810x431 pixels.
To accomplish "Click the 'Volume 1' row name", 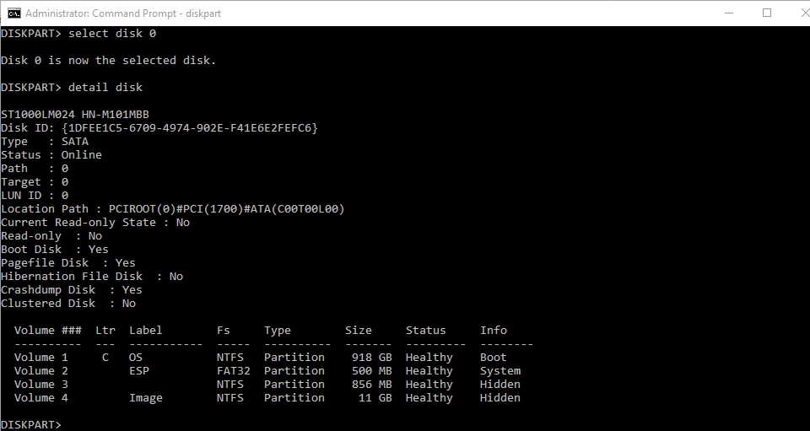I will (41, 357).
